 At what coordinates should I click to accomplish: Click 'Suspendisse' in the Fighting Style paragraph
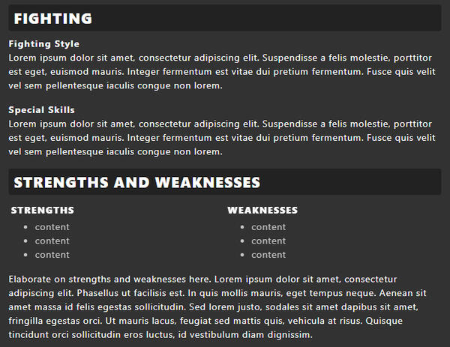[289, 58]
